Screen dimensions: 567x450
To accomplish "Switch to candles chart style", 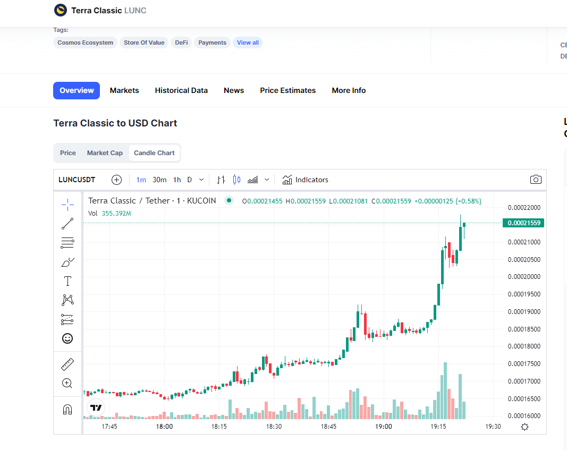I will click(x=237, y=180).
